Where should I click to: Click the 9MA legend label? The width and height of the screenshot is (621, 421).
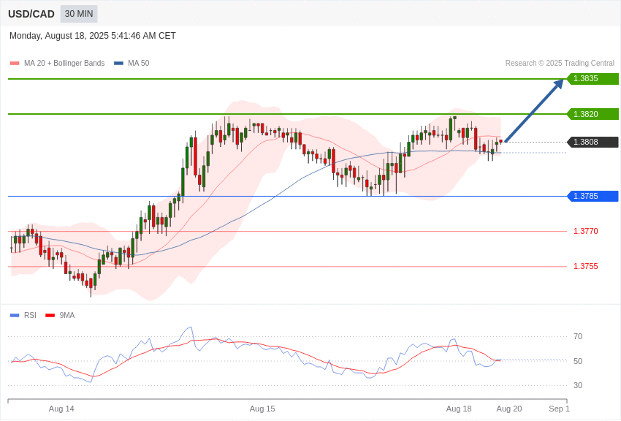[x=67, y=315]
